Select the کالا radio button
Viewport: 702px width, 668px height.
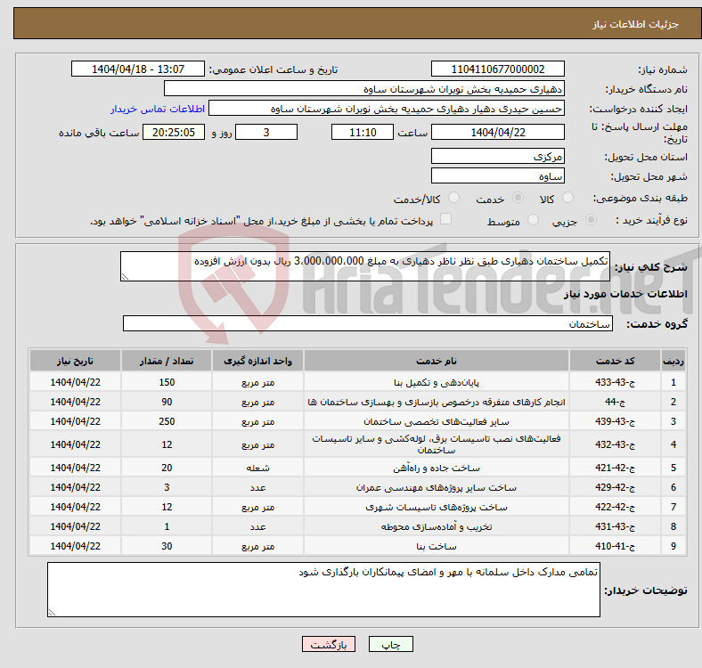567,198
